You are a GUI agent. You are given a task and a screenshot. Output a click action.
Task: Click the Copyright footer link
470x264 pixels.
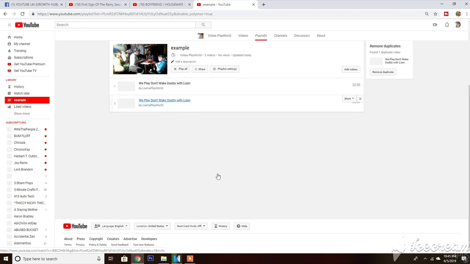(x=96, y=239)
